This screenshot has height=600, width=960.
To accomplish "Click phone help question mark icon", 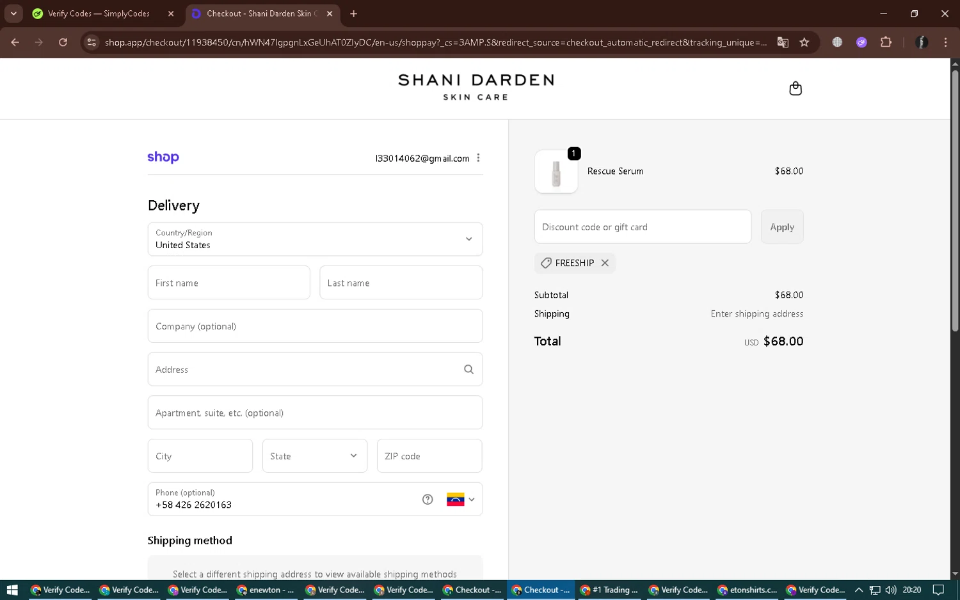I will (x=428, y=500).
